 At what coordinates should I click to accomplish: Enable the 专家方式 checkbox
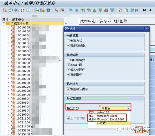tap(68, 41)
